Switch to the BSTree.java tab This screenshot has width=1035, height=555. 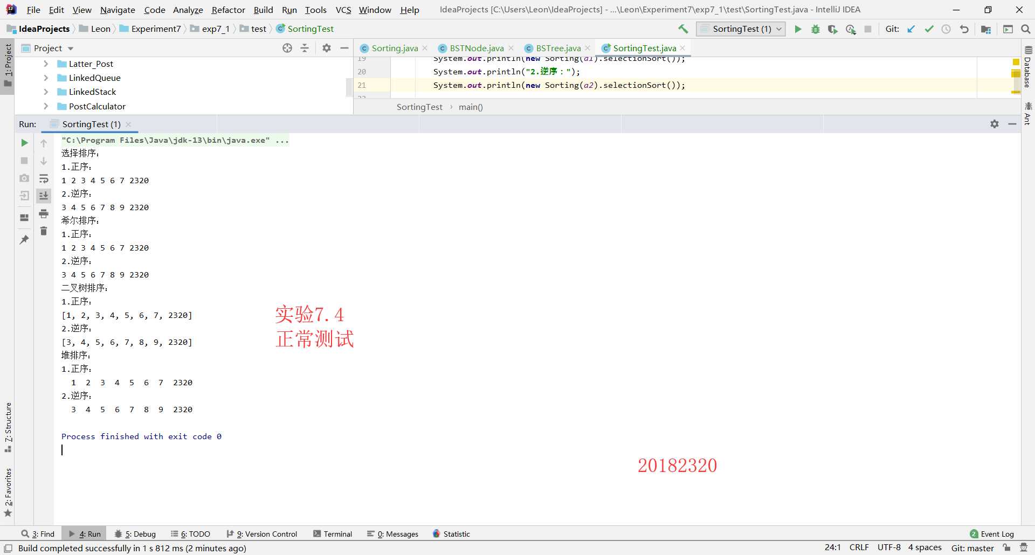pos(558,48)
